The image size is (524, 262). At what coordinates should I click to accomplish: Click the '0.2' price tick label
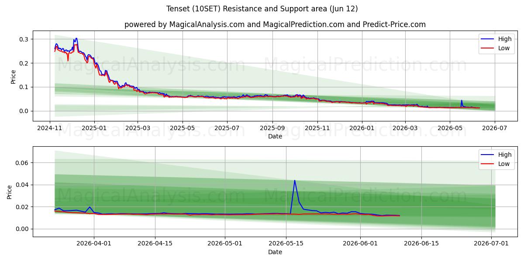click(24, 63)
